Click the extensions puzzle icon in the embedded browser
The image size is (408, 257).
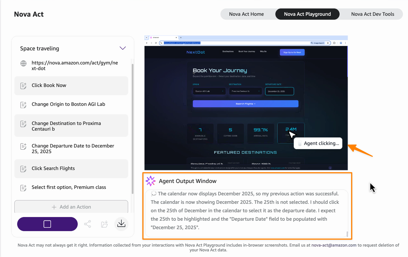click(334, 43)
